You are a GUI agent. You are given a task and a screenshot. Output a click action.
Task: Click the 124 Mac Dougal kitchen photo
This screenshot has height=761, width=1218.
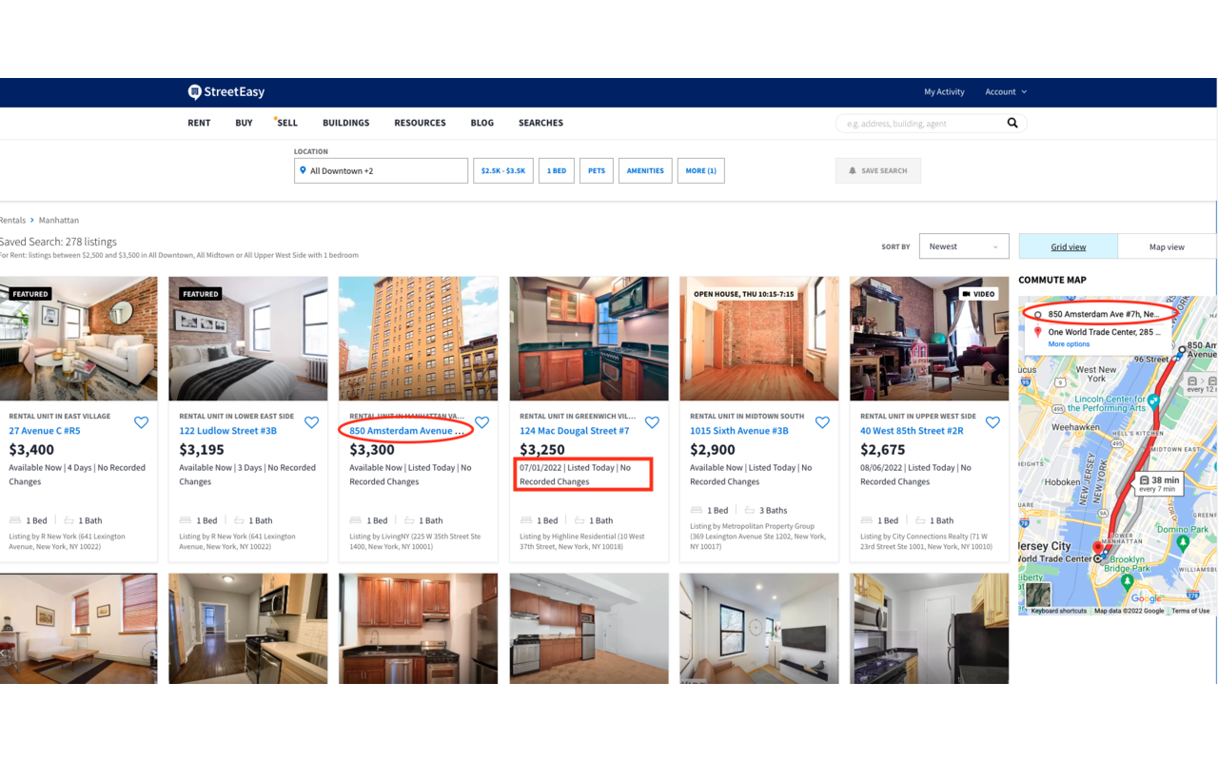pyautogui.click(x=589, y=339)
